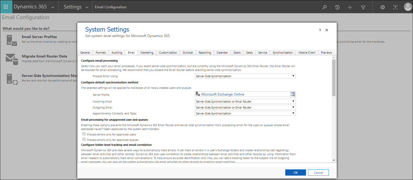Click the dialog vertical scrollbar thumb
This screenshot has width=413, height=180.
[334, 78]
